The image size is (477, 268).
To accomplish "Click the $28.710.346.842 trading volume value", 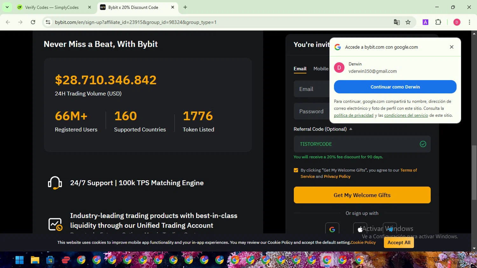I will 106,80.
